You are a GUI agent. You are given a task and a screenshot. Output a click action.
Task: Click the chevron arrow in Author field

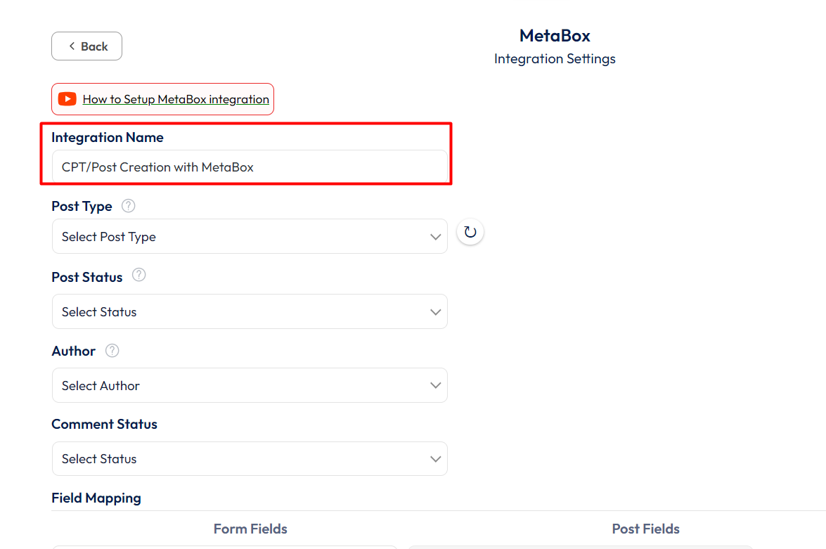pos(435,385)
